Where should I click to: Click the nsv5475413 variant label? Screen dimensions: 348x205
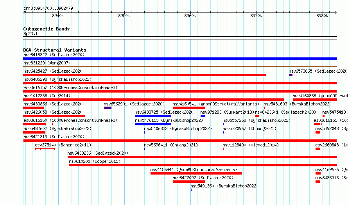point(334,112)
